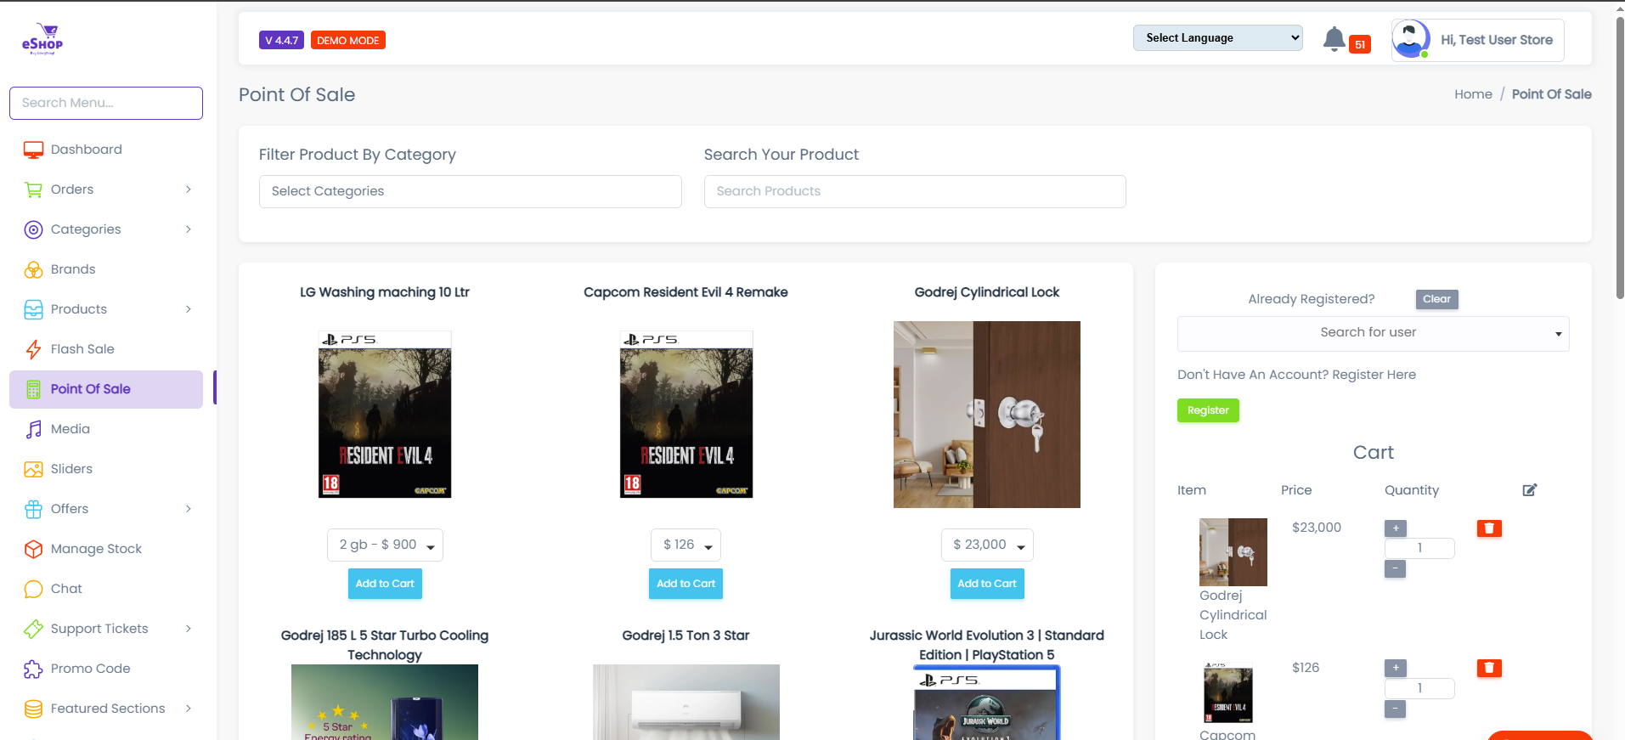Open the $ 23,000 price variant dropdown
The width and height of the screenshot is (1625, 740).
pyautogui.click(x=987, y=545)
